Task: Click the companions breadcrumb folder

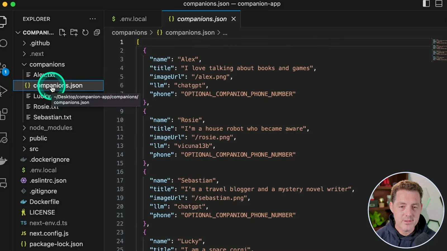Action: [x=129, y=33]
